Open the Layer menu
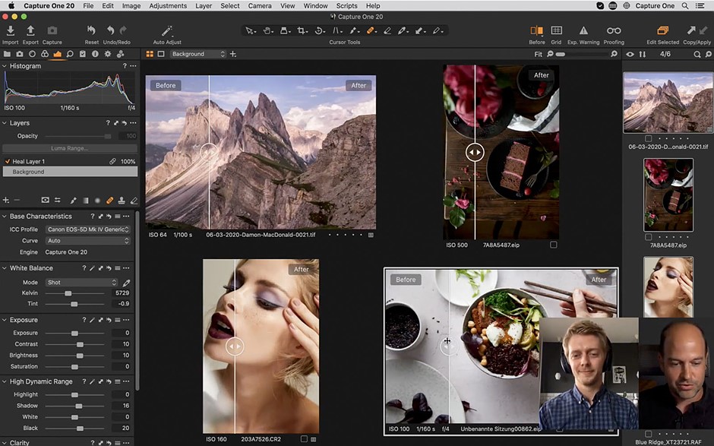This screenshot has width=714, height=446. tap(204, 5)
